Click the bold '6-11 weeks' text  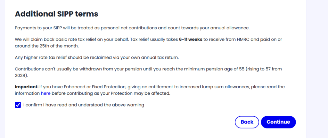point(191,39)
